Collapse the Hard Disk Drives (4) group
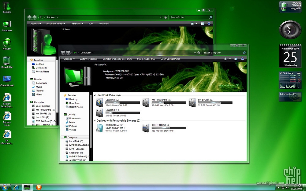The width and height of the screenshot is (306, 191). tap(95, 95)
